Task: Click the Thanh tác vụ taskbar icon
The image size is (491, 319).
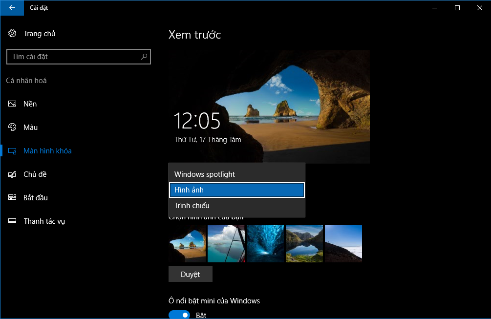Action: click(12, 221)
